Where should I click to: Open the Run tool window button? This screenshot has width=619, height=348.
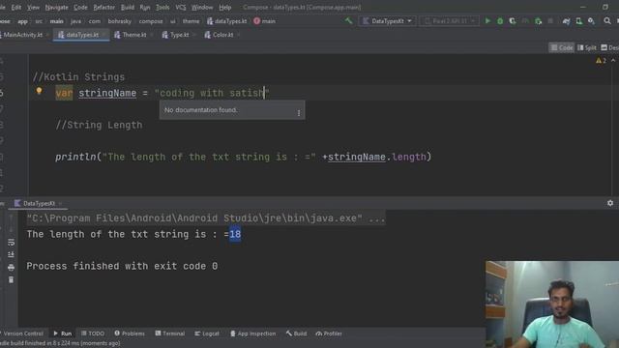[62, 333]
